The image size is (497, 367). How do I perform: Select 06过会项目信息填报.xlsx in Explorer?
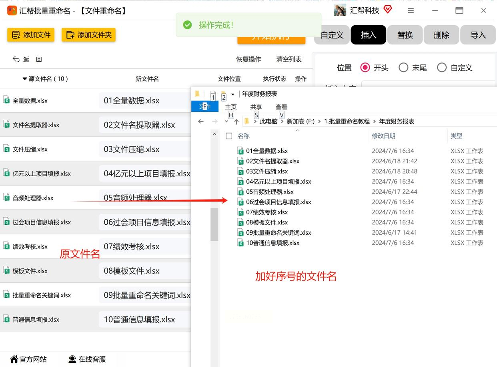tap(279, 202)
